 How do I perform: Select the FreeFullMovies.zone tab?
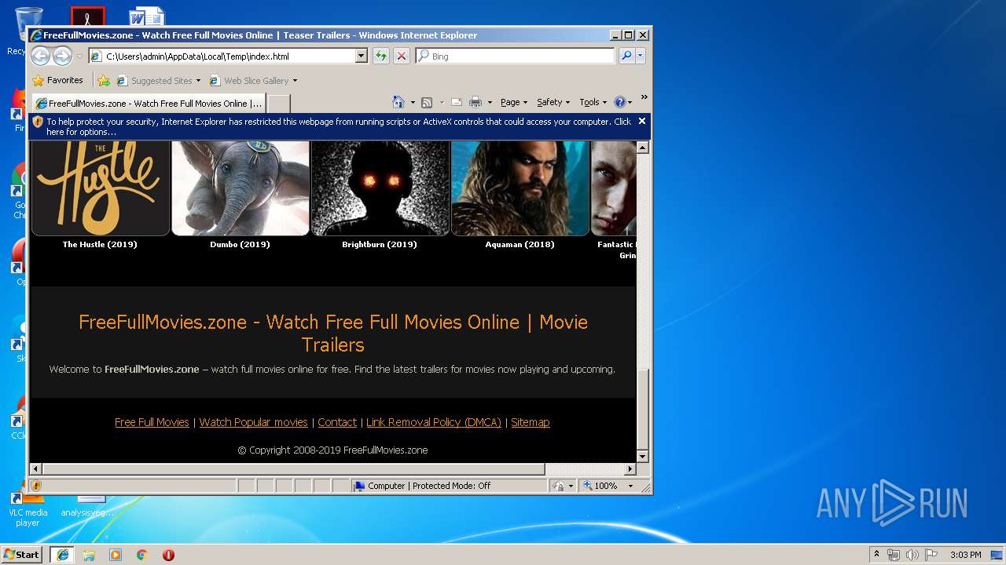pyautogui.click(x=149, y=103)
